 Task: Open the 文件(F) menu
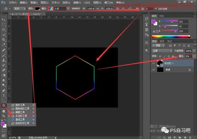point(13,3)
